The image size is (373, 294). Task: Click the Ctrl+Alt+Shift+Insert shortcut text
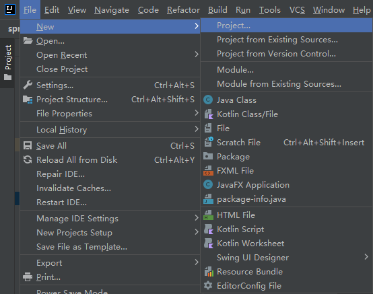pos(324,143)
